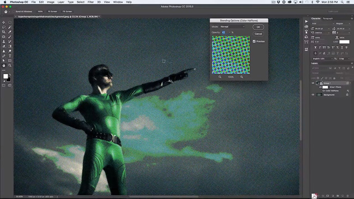Click the Fill Screen button
Viewport: 354px width, 199px height.
click(68, 11)
